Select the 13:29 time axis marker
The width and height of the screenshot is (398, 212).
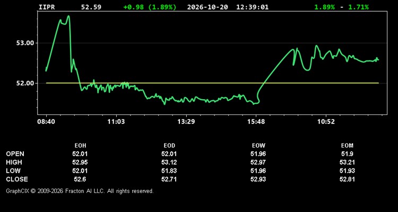coord(186,122)
